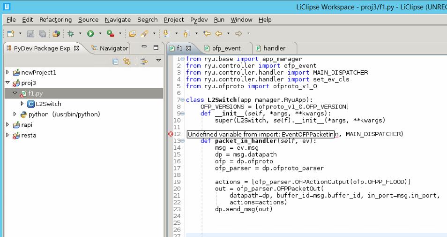This screenshot has height=237, width=447.
Task: Expand the resta project node
Action: [x=7, y=135]
